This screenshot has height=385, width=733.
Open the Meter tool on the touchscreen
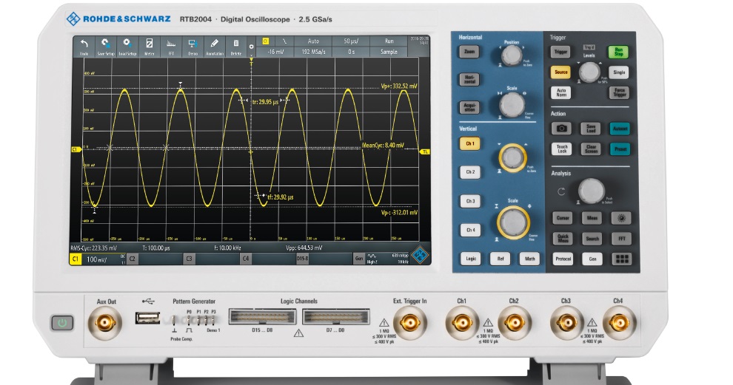(x=149, y=47)
